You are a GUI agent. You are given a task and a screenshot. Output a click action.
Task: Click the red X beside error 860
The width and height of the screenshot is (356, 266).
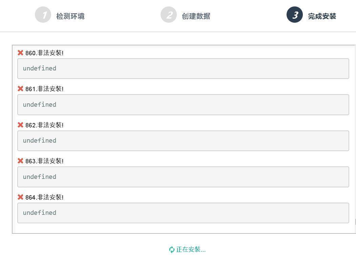pos(20,53)
